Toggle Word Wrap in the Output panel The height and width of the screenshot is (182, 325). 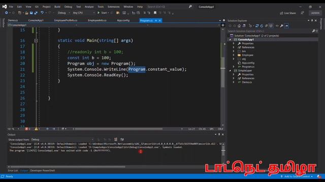pyautogui.click(x=122, y=140)
